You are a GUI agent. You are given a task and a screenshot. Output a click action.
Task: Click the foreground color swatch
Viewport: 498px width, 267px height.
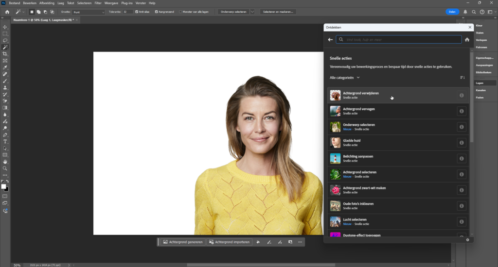3,186
